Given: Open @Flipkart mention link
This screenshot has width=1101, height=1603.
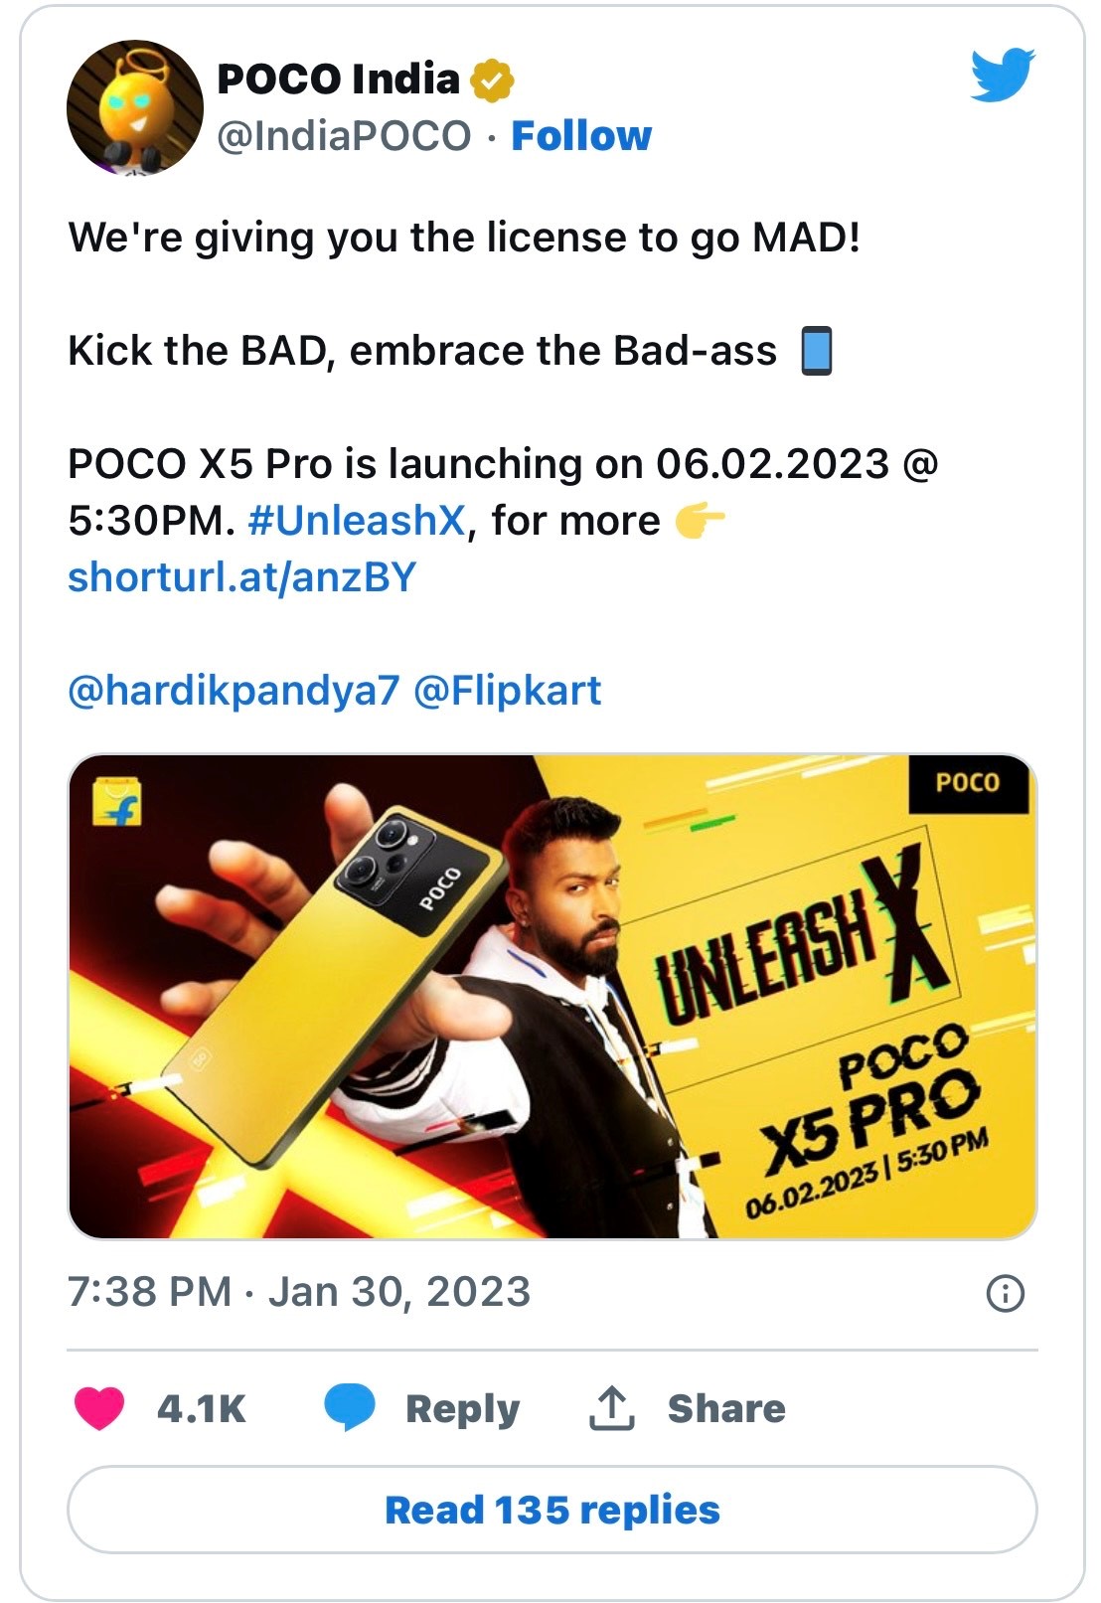Looking at the screenshot, I should click(507, 691).
